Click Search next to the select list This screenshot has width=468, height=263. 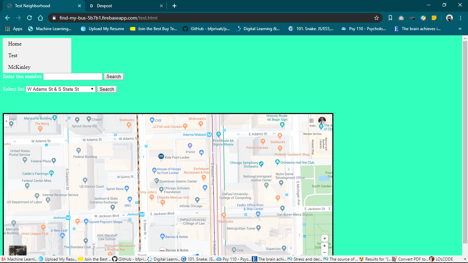(x=107, y=89)
